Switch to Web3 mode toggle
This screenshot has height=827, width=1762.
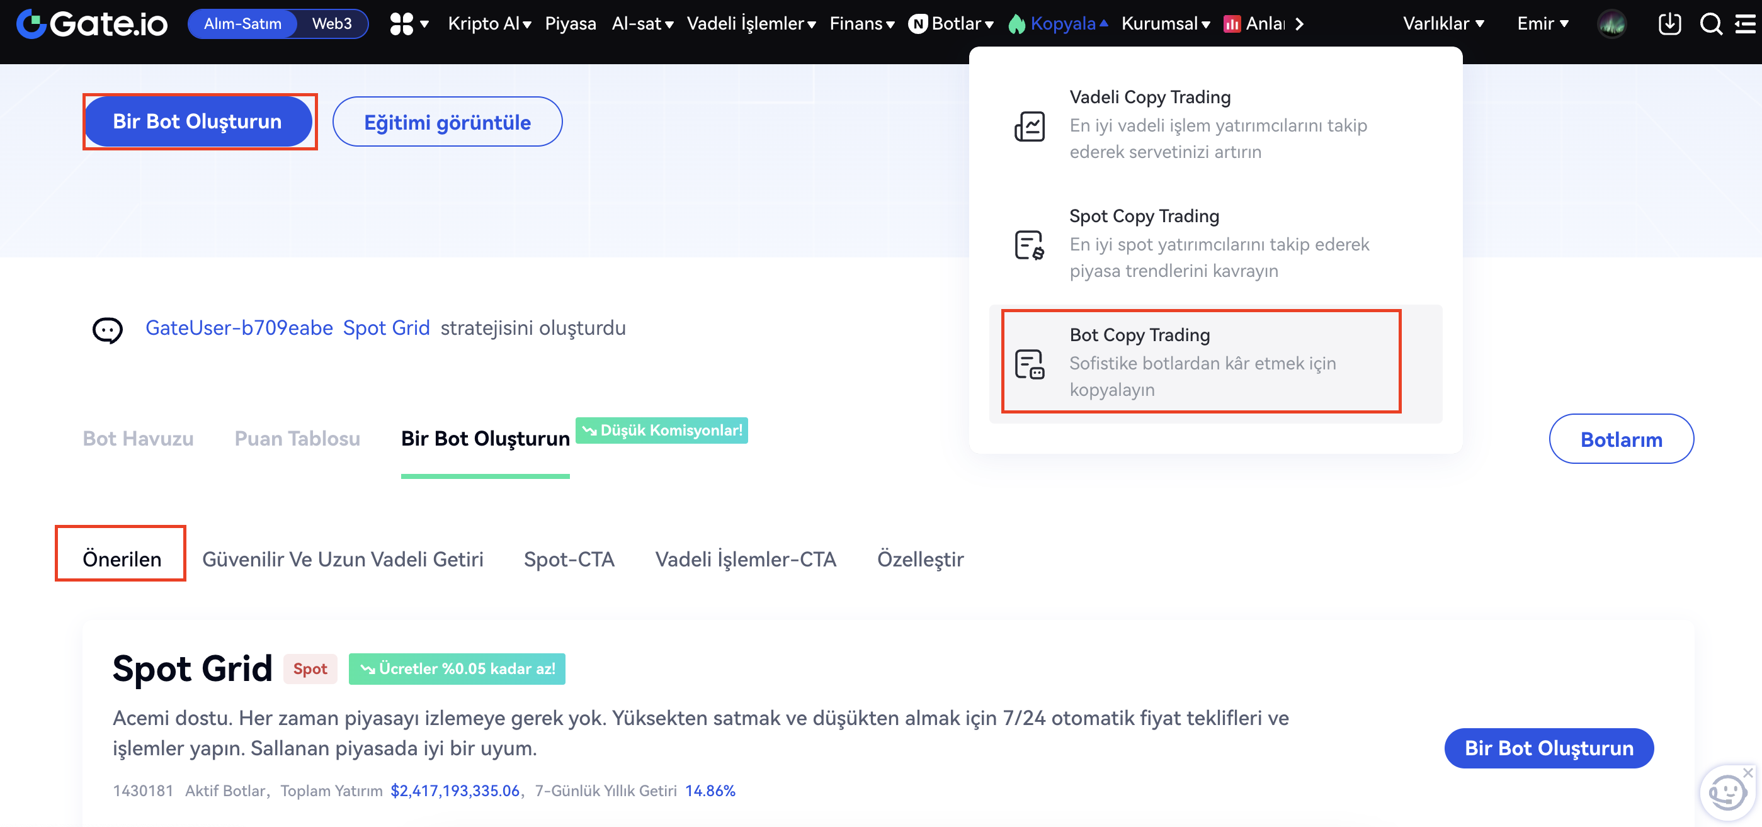(331, 24)
